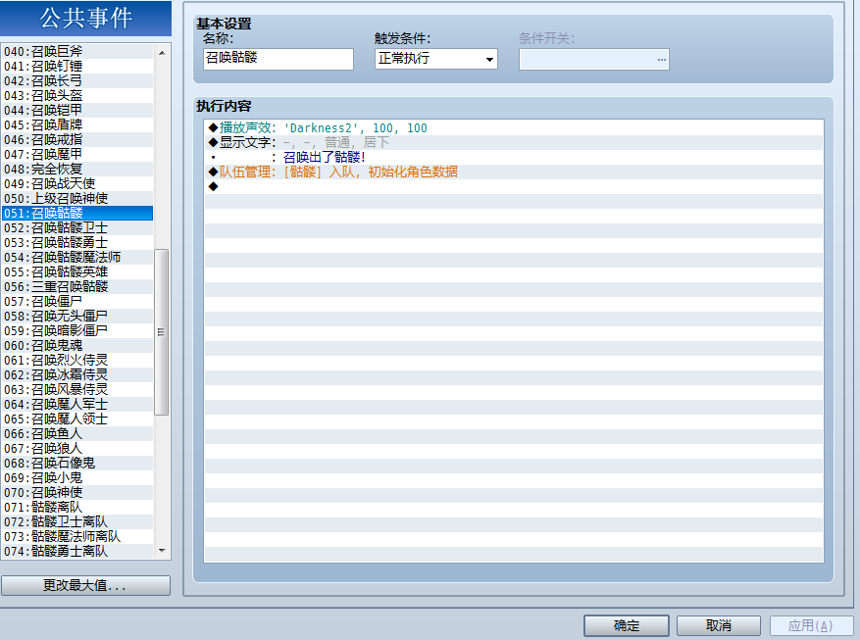Select list entry 041:召唤钉锤
This screenshot has height=640, width=860.
pyautogui.click(x=77, y=66)
